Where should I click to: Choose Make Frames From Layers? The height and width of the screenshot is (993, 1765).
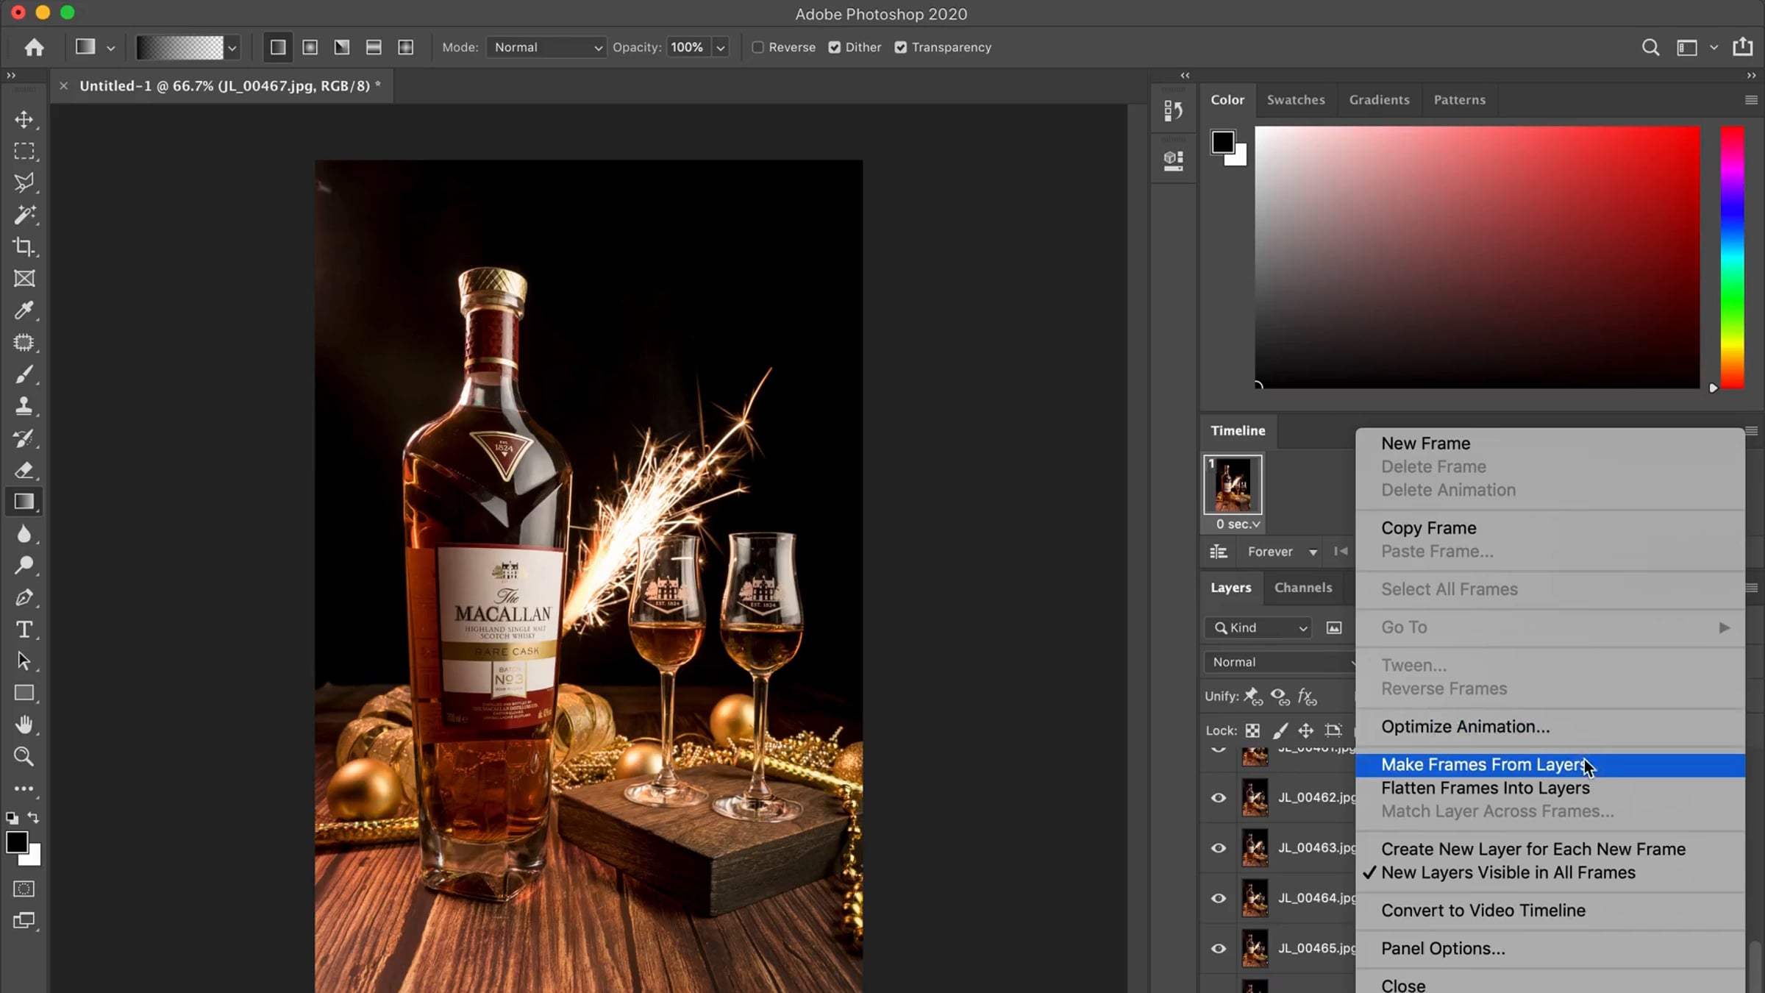[1483, 765]
